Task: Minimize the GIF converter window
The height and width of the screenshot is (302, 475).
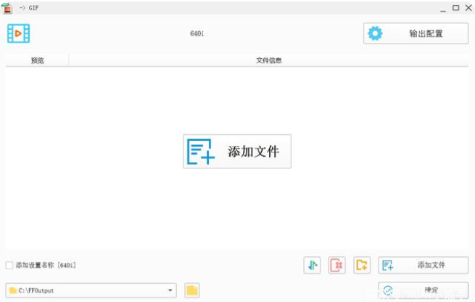Action: pyautogui.click(x=443, y=7)
